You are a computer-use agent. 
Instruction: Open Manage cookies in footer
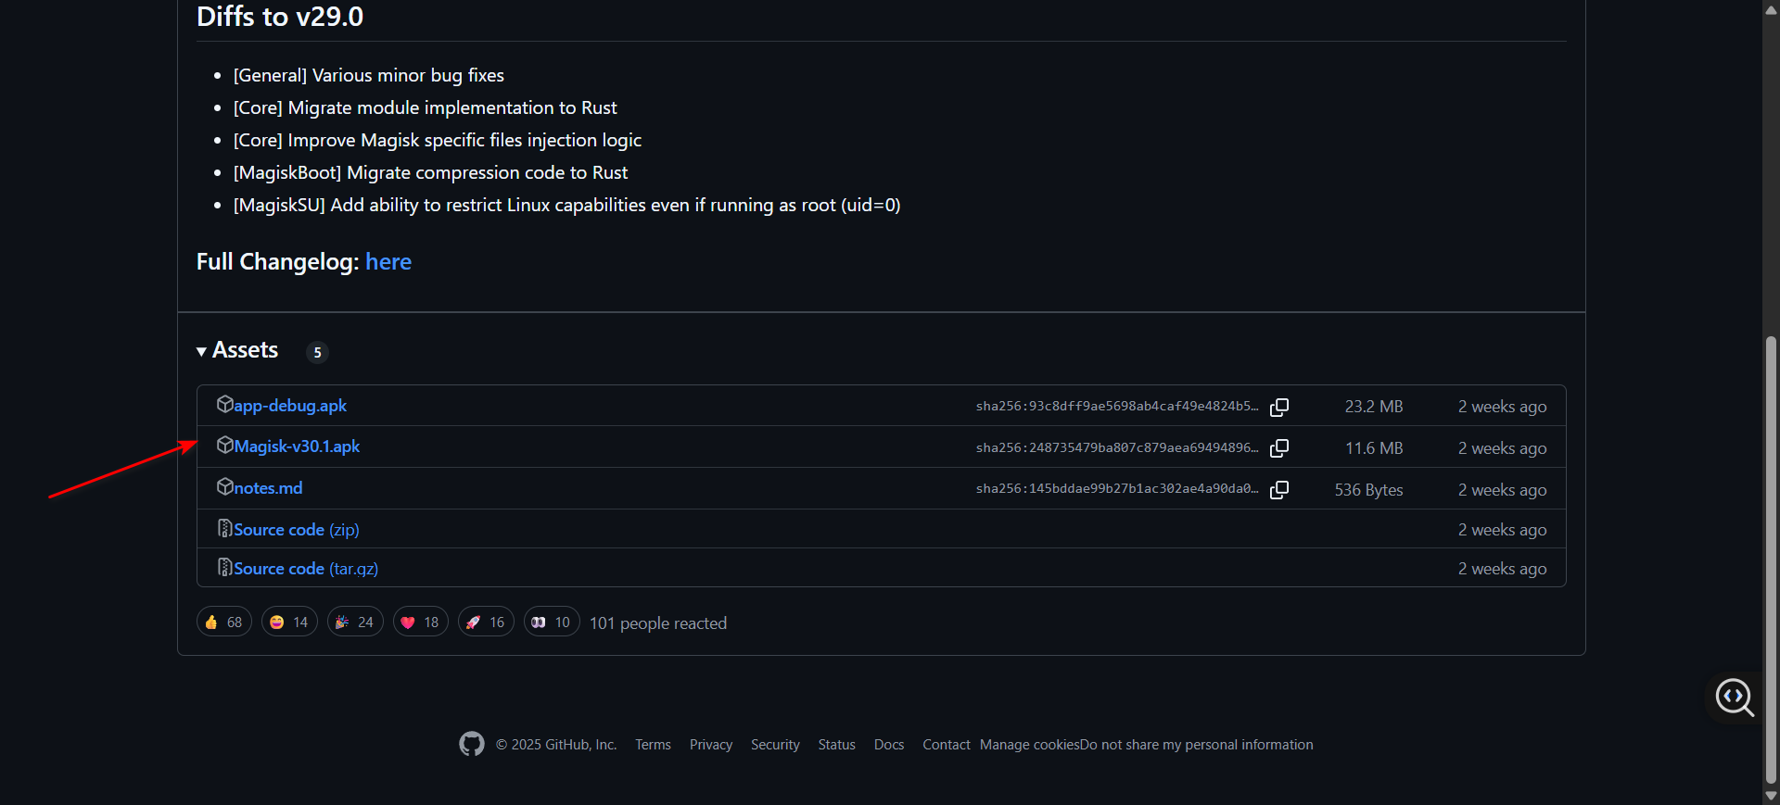click(x=1029, y=745)
